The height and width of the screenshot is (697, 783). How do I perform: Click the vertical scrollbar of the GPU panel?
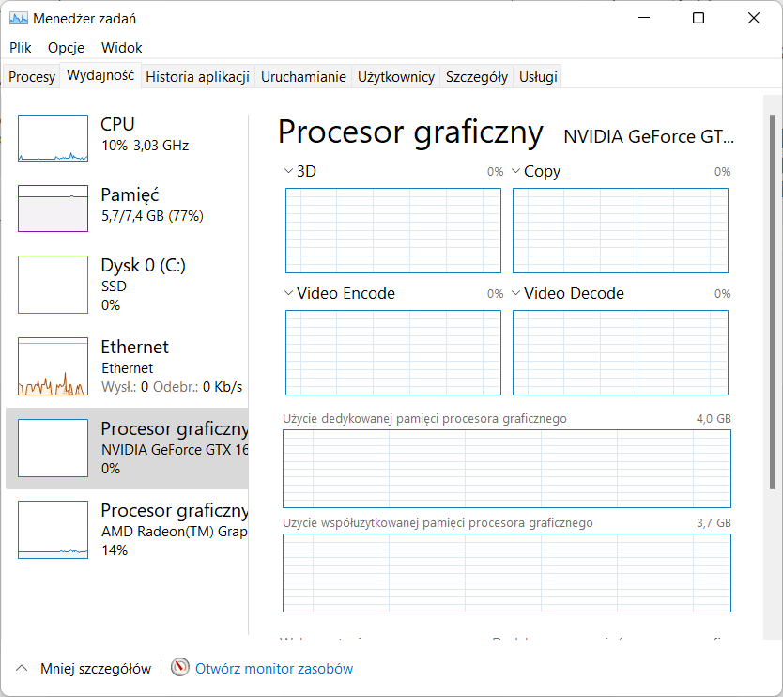coord(773,301)
